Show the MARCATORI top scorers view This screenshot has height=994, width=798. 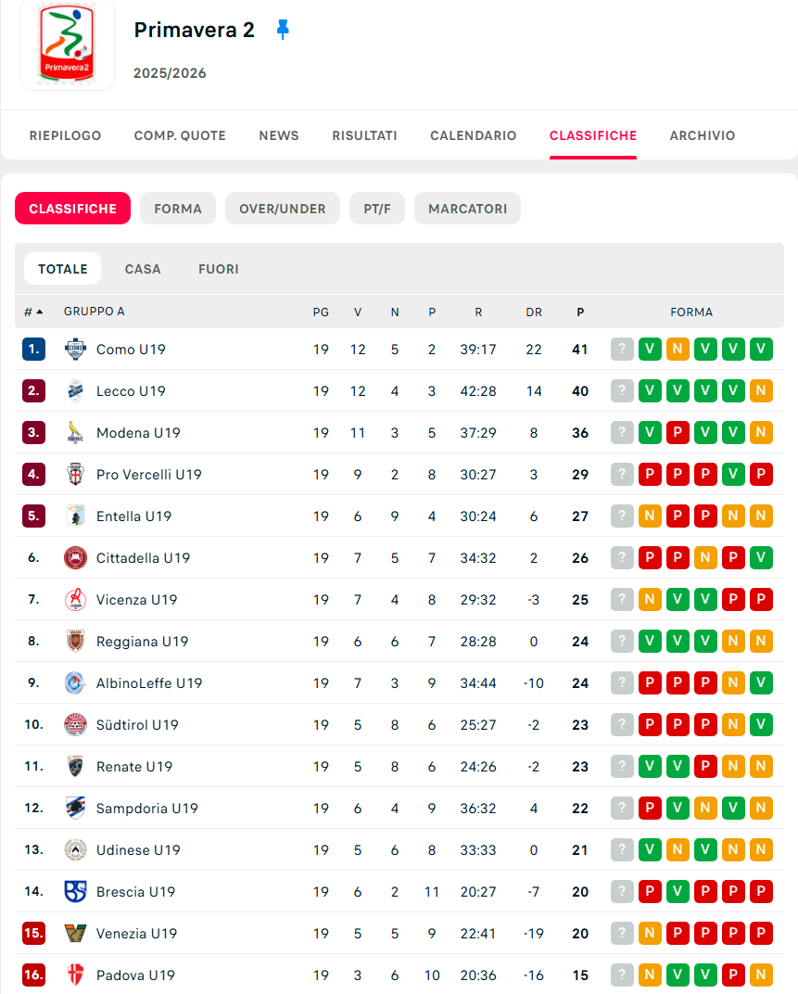pos(467,209)
